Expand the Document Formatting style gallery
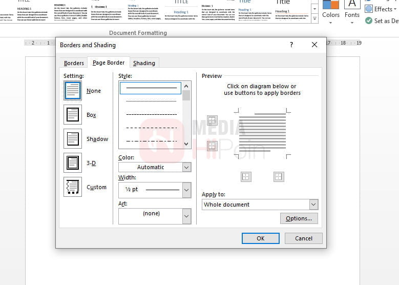Screen dimensions: 399x285 (x=315, y=19)
